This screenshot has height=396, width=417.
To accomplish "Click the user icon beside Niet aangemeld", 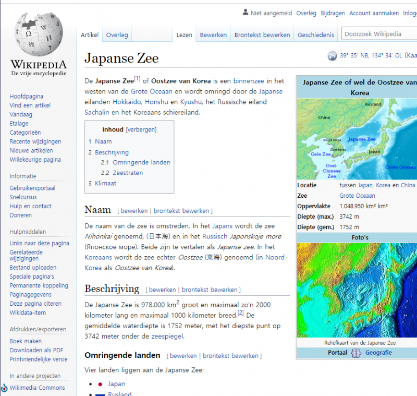I will pos(246,13).
